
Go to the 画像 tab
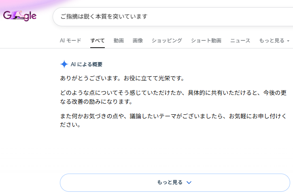138,41
